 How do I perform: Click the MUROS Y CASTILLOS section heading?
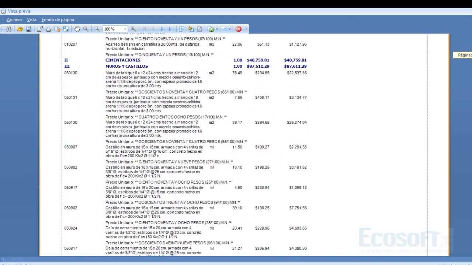126,66
